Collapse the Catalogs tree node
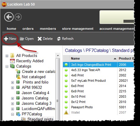Viewport: 140px width, 126px height. 7,66
